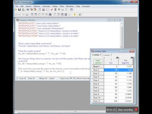The image size is (152, 114).
Task: Click the Solve calculator icon
Action: pyautogui.click(x=55, y=9)
